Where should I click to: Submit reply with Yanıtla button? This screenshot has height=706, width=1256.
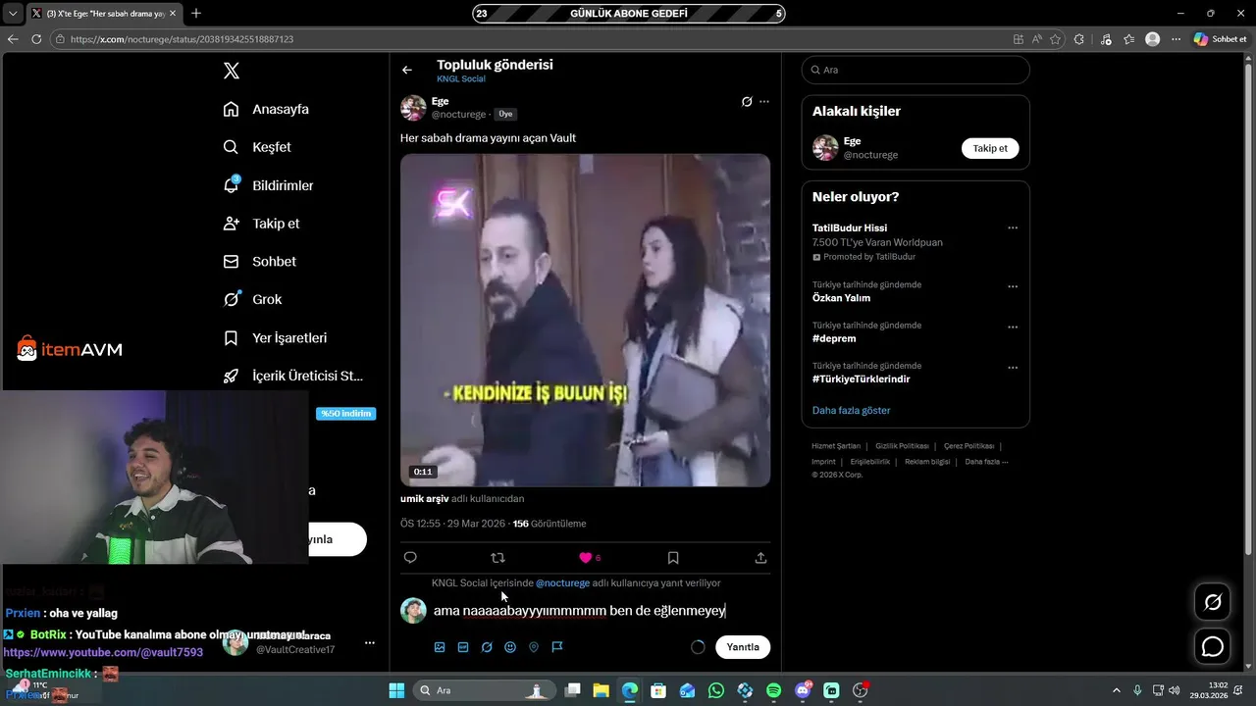pyautogui.click(x=743, y=647)
